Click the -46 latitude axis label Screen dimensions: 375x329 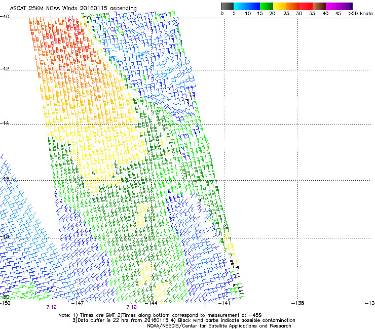coord(5,179)
